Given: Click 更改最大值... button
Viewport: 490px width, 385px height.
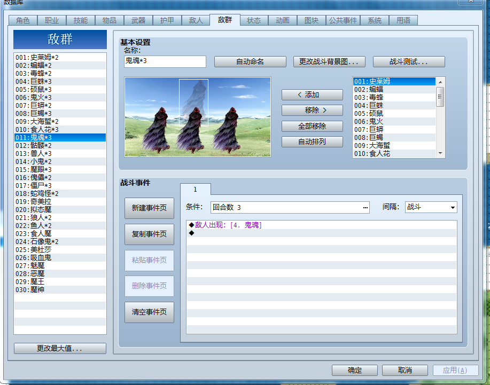Looking at the screenshot, I should coord(60,348).
